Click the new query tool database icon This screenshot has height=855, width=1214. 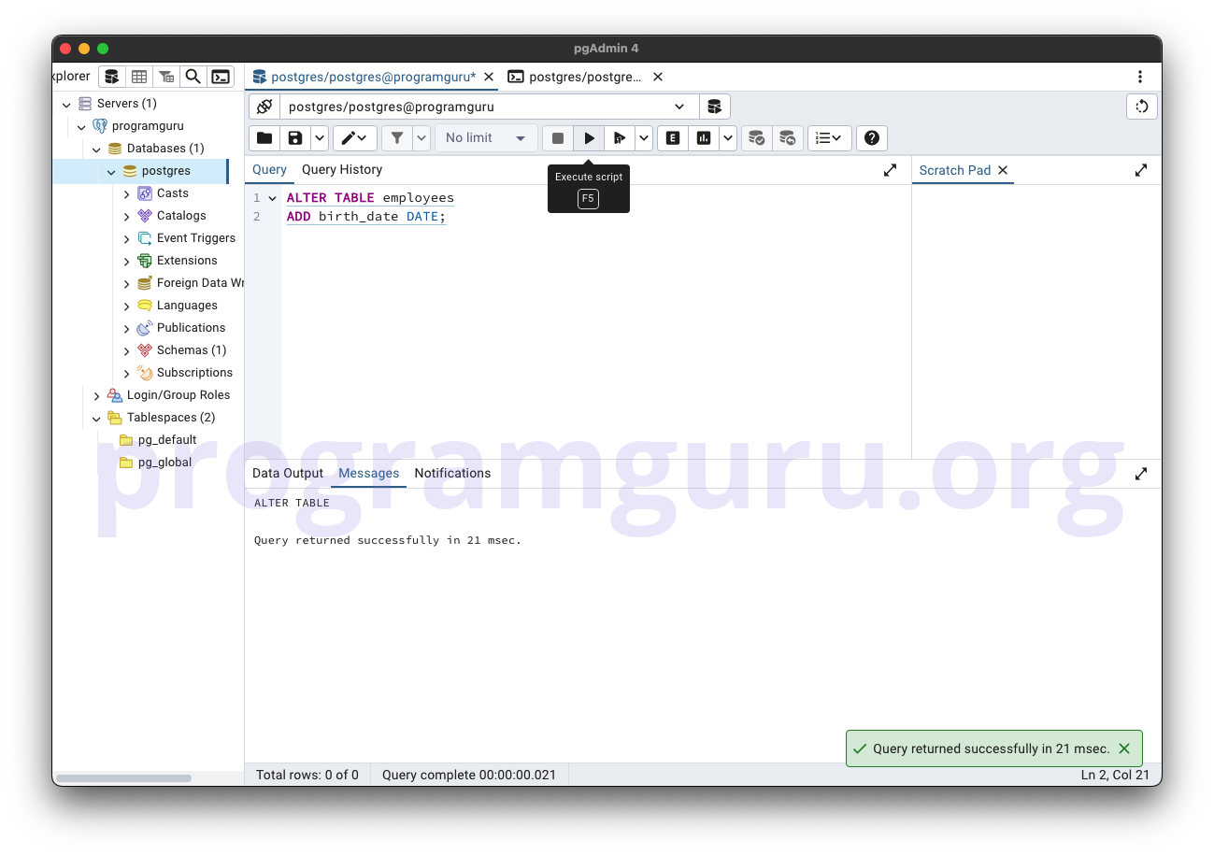click(715, 107)
